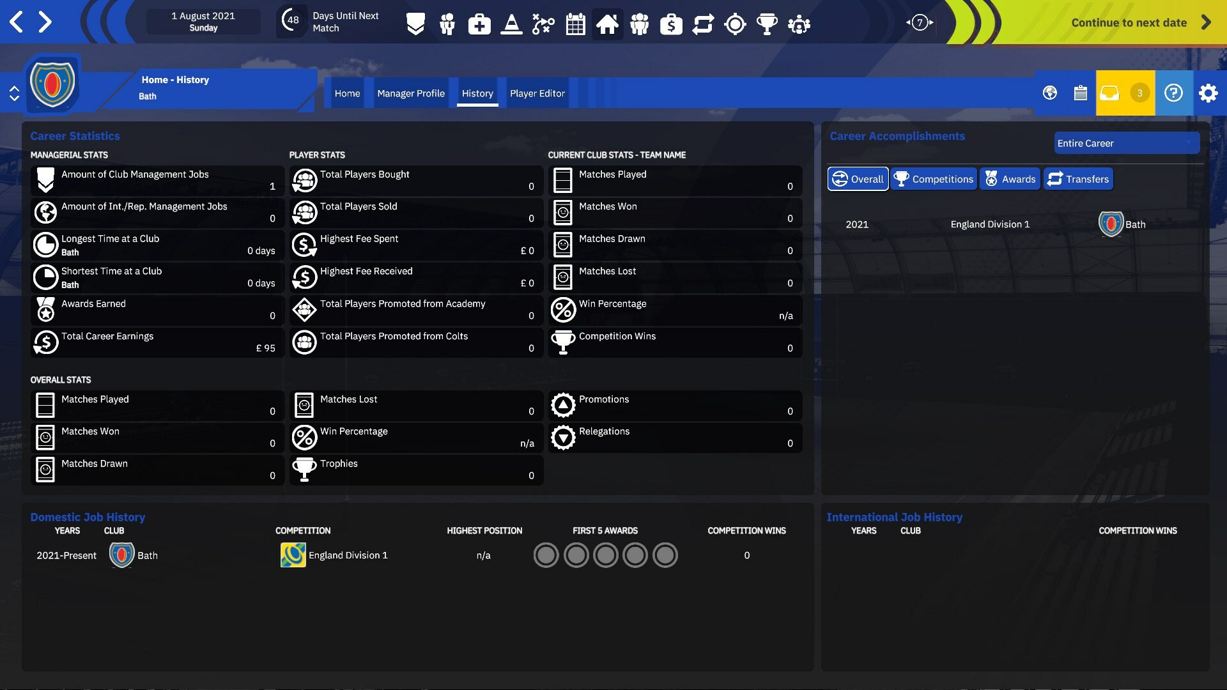The width and height of the screenshot is (1227, 690).
Task: Expand the back navigation arrow
Action: (16, 21)
